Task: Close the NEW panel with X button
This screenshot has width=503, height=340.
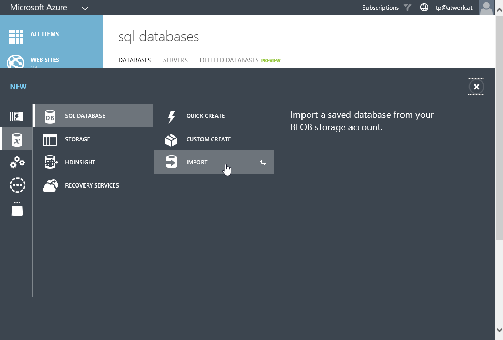Action: [476, 87]
